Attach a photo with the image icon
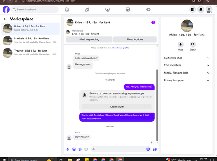 pyautogui.click(x=74, y=149)
